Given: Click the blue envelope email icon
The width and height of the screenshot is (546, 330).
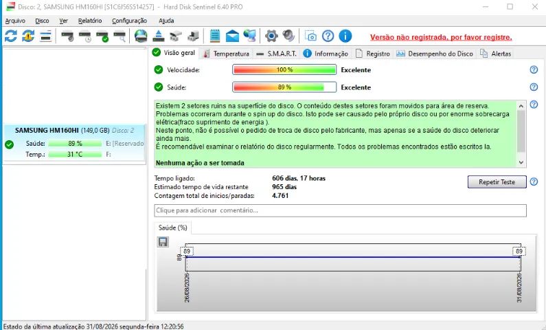Looking at the screenshot, I should click(232, 36).
